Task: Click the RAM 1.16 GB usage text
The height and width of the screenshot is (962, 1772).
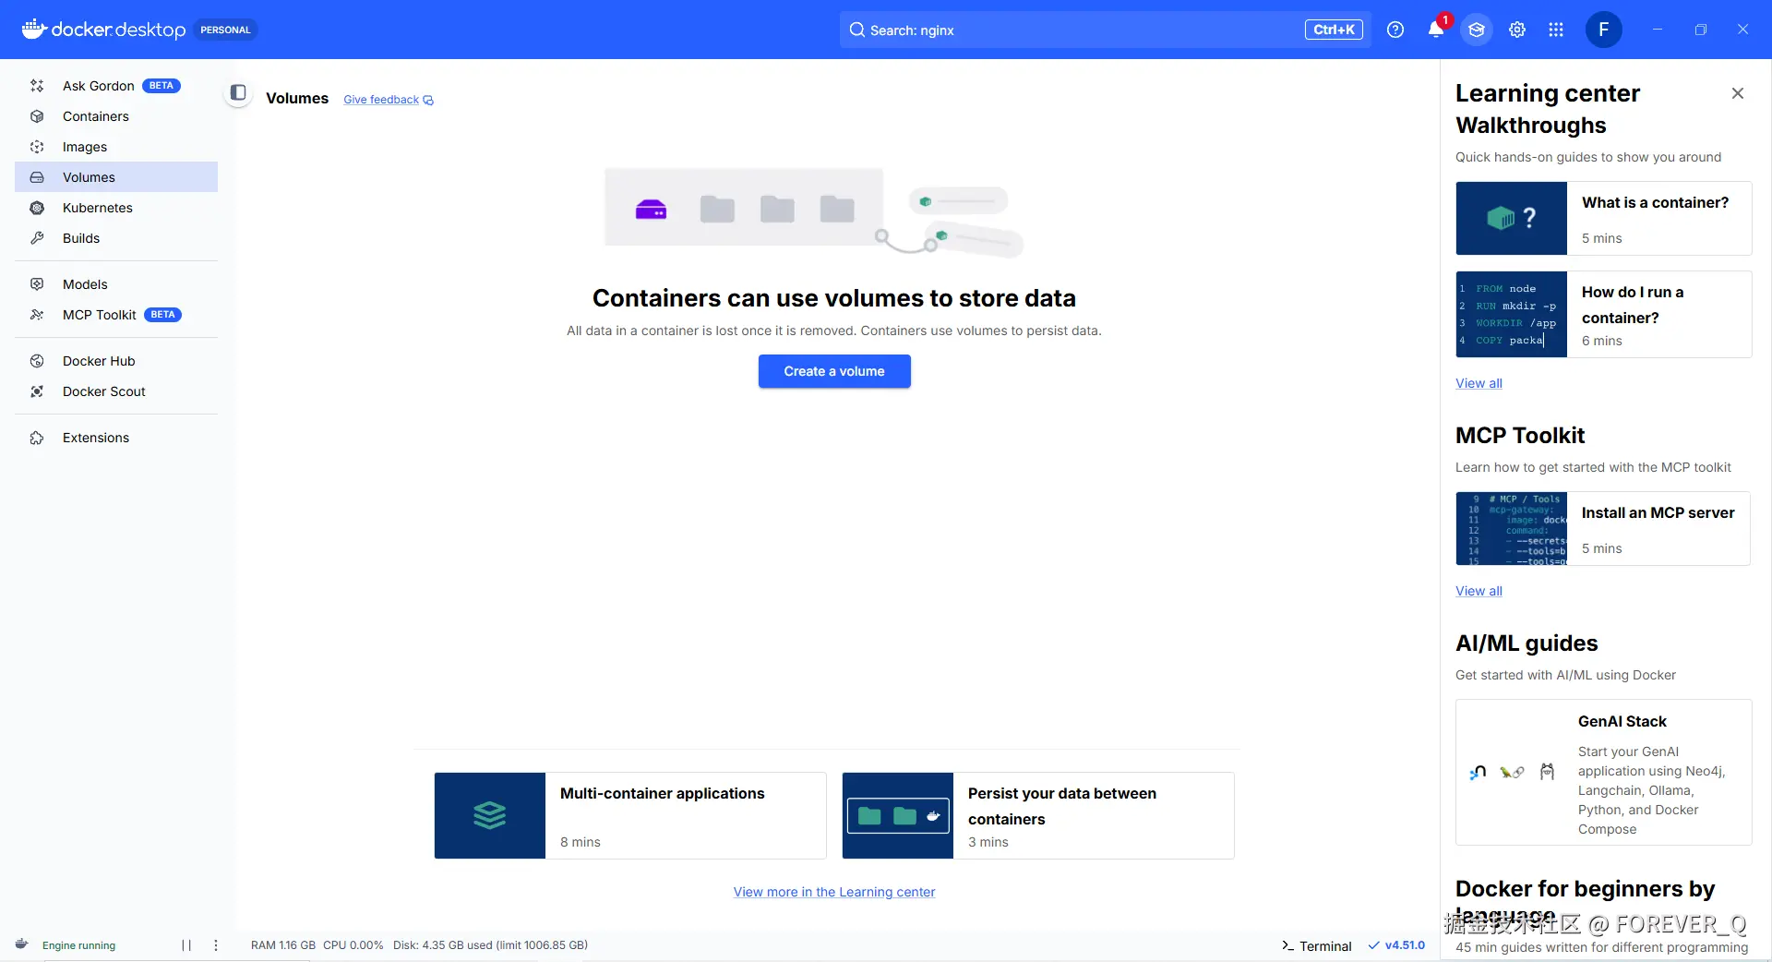Action: (283, 945)
